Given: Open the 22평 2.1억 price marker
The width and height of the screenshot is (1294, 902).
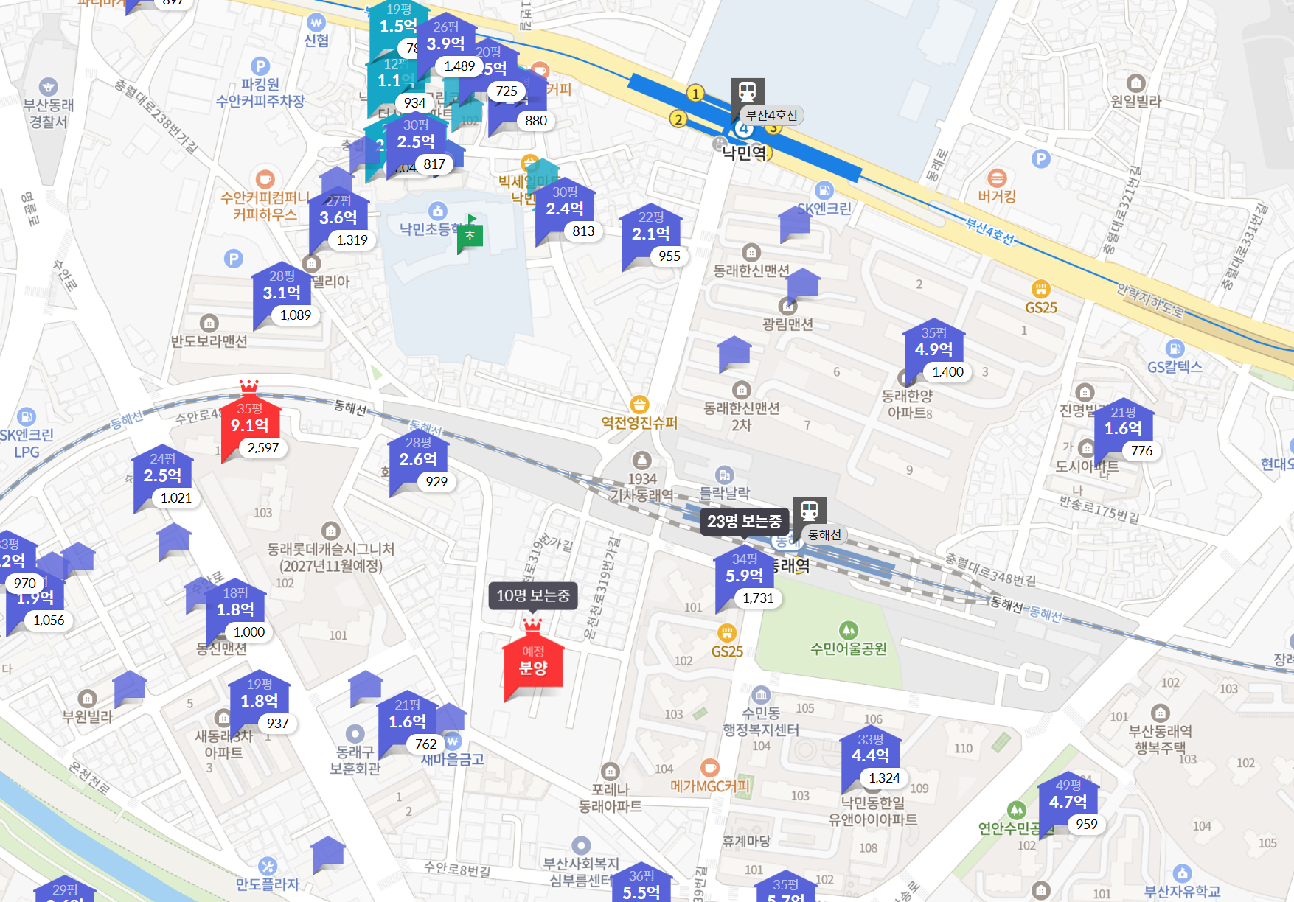Looking at the screenshot, I should click(x=651, y=234).
